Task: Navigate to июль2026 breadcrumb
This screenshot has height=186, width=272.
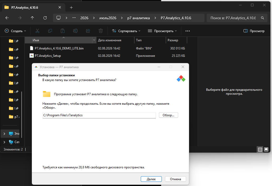Action: (108, 18)
